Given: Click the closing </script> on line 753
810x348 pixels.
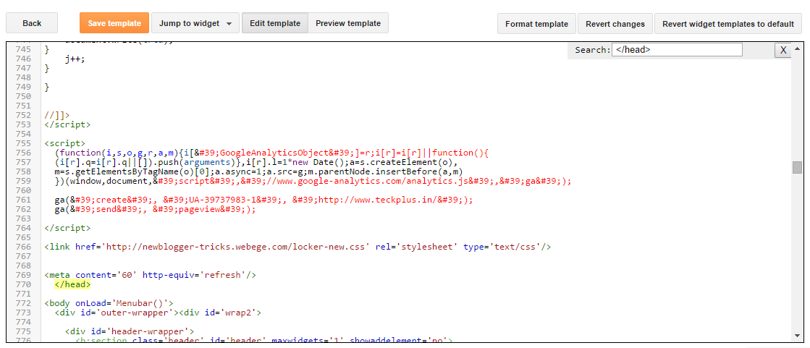Looking at the screenshot, I should (x=67, y=124).
